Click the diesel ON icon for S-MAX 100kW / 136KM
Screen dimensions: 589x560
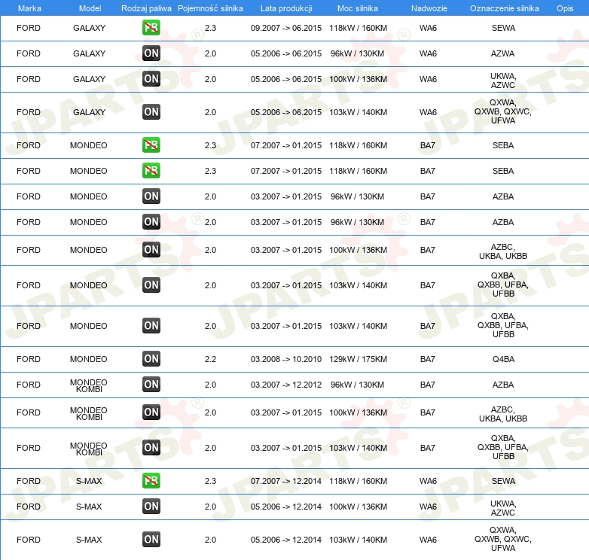(x=151, y=507)
